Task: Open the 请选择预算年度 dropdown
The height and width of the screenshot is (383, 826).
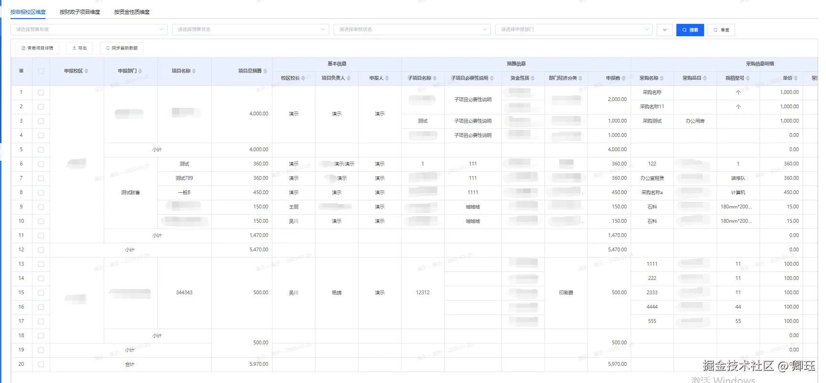Action: click(x=89, y=30)
